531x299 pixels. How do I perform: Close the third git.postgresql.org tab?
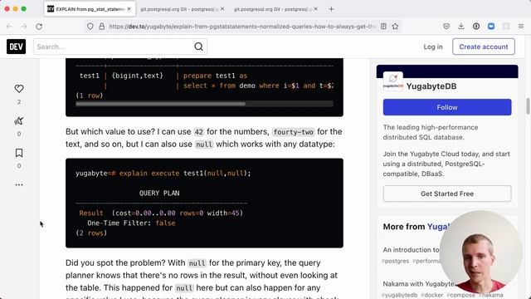(x=315, y=9)
